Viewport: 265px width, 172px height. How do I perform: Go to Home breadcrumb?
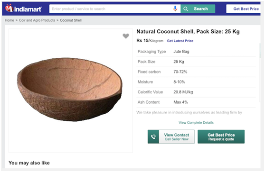click(9, 20)
